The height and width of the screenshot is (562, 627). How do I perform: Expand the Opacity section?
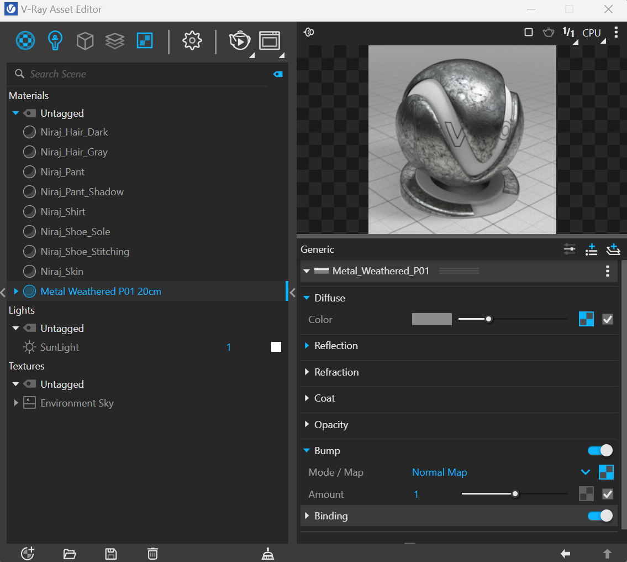(x=307, y=424)
